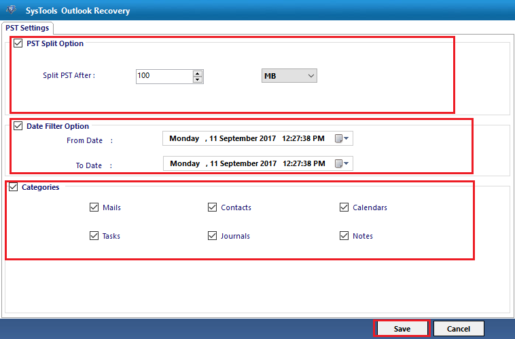The height and width of the screenshot is (339, 515).
Task: Increase Split PST After value with up arrow
Action: 198,73
